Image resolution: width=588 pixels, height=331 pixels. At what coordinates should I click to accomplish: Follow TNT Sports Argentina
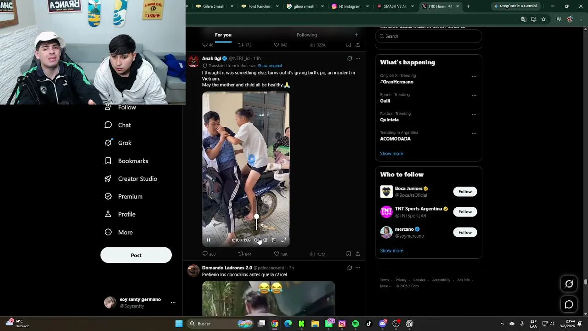point(465,212)
